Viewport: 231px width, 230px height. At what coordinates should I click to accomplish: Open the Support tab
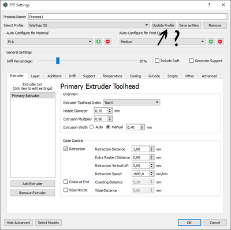[x=89, y=76]
